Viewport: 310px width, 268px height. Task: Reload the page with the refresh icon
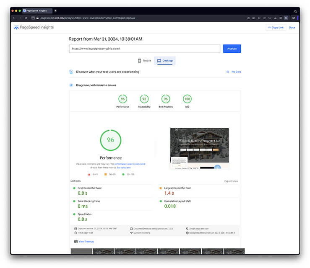(x=26, y=18)
